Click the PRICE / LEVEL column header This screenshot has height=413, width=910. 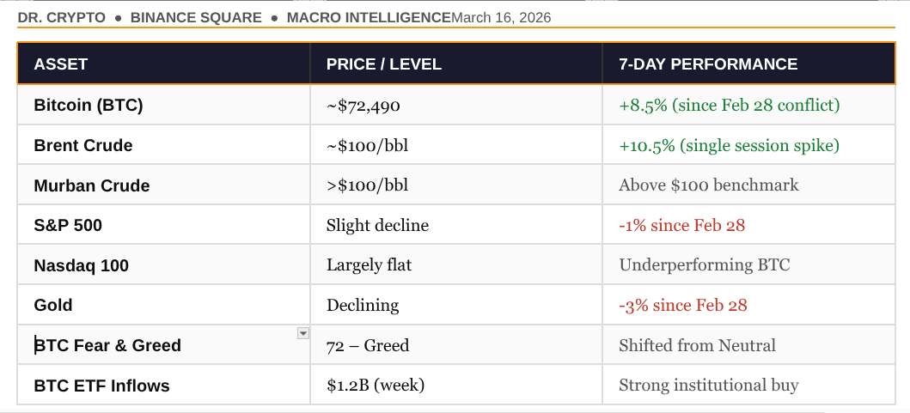point(383,64)
